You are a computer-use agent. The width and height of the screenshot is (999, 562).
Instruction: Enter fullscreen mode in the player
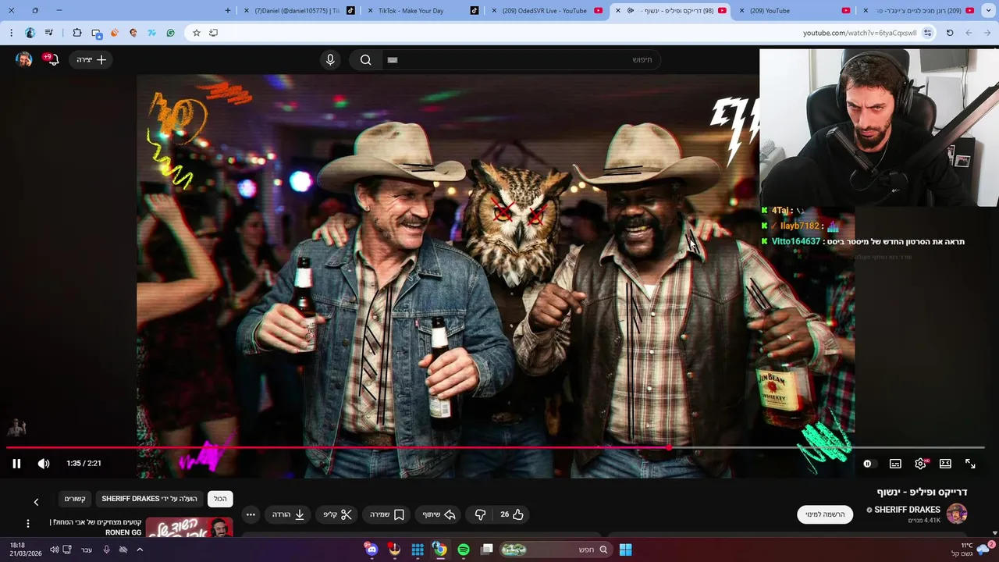coord(970,464)
